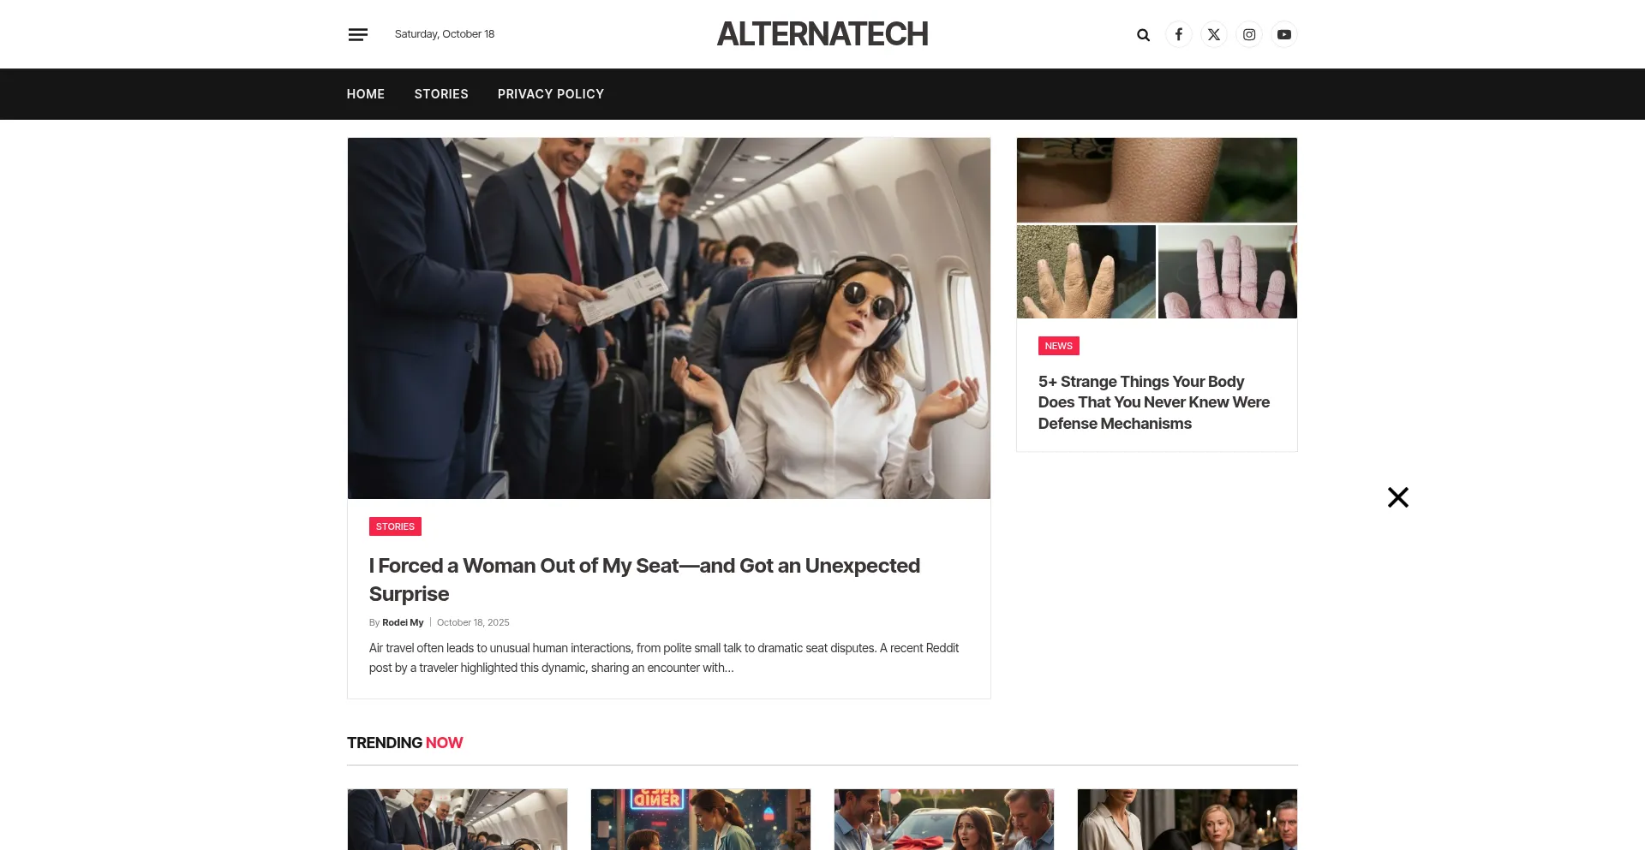Image resolution: width=1645 pixels, height=850 pixels.
Task: Visit the Facebook social icon
Action: 1179,34
